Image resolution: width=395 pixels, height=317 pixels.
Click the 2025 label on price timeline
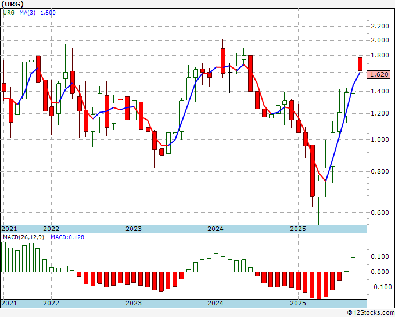[x=298, y=229]
